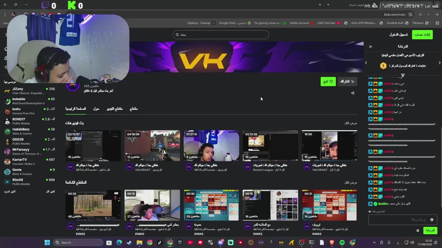Click the emoji icon in chat input
Screen dimensions: 442x248
point(432,220)
